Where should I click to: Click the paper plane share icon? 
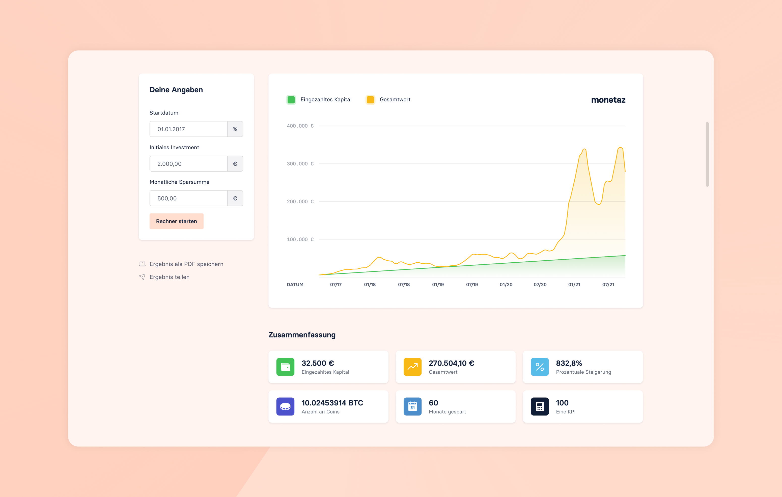click(142, 277)
